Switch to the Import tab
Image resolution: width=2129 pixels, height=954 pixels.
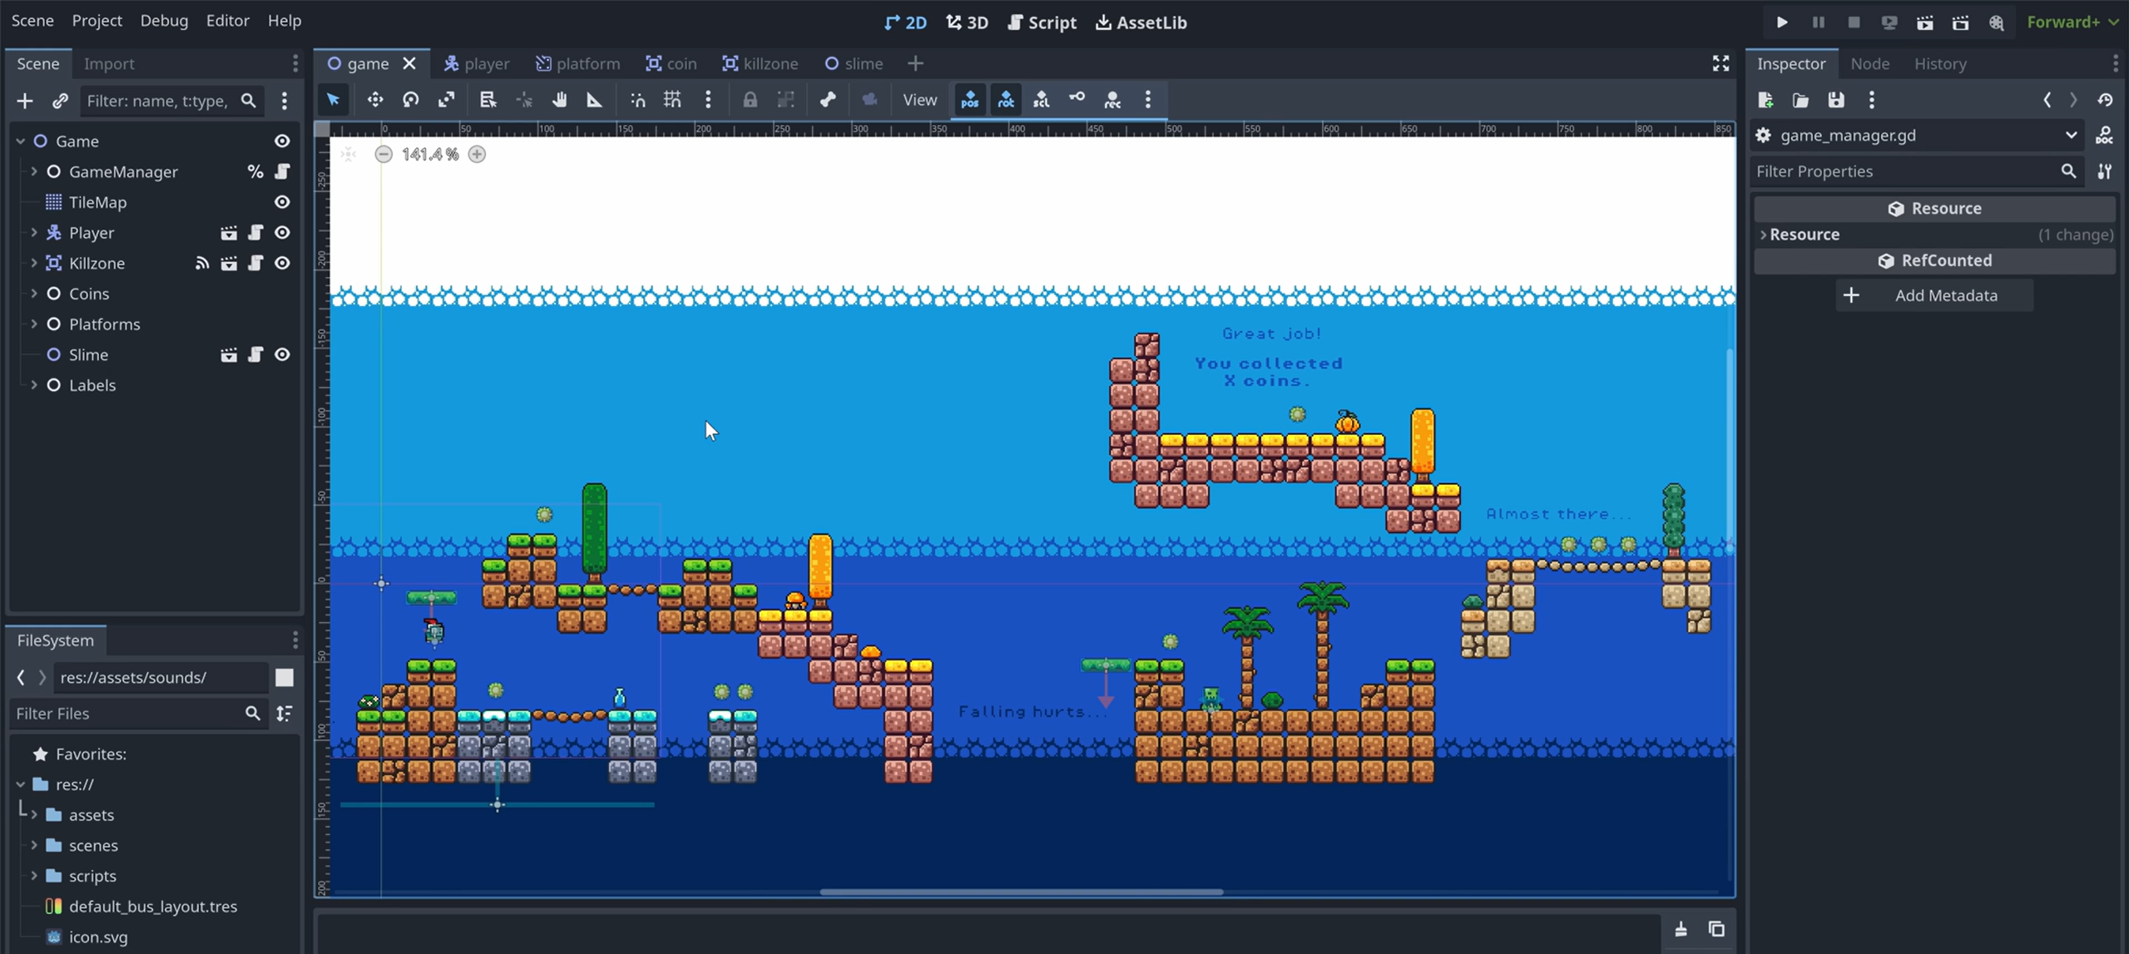pyautogui.click(x=109, y=63)
